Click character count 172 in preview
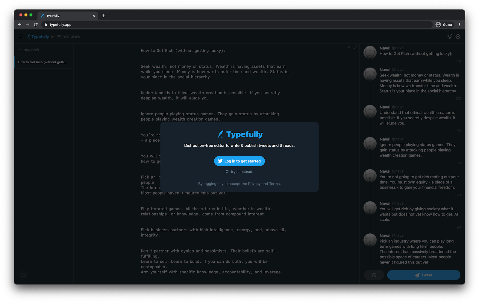Image resolution: width=479 pixels, height=303 pixels. tap(458, 99)
